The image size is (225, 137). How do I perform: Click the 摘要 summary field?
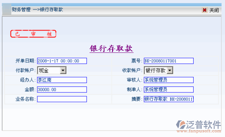click(x=169, y=99)
